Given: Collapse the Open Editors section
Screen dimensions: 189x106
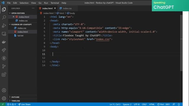Looking at the screenshot, I should pos(22,13).
